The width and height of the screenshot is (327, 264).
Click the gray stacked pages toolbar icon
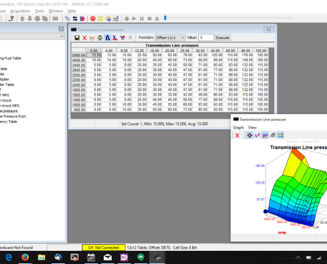click(45, 18)
